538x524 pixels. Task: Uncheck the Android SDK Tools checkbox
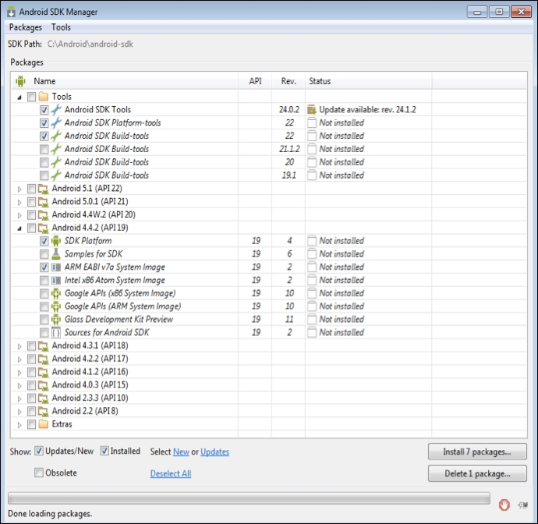pos(44,110)
